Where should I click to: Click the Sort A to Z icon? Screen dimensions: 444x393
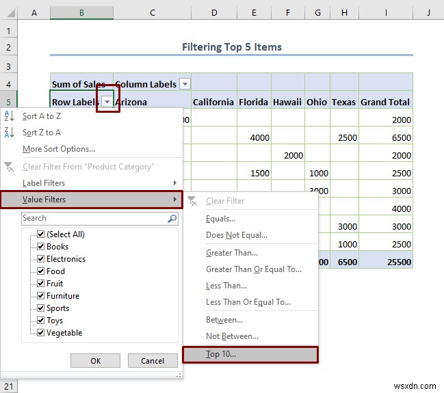(x=9, y=116)
